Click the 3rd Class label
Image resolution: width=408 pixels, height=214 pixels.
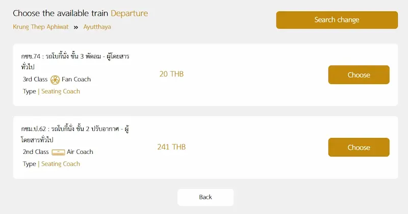35,79
